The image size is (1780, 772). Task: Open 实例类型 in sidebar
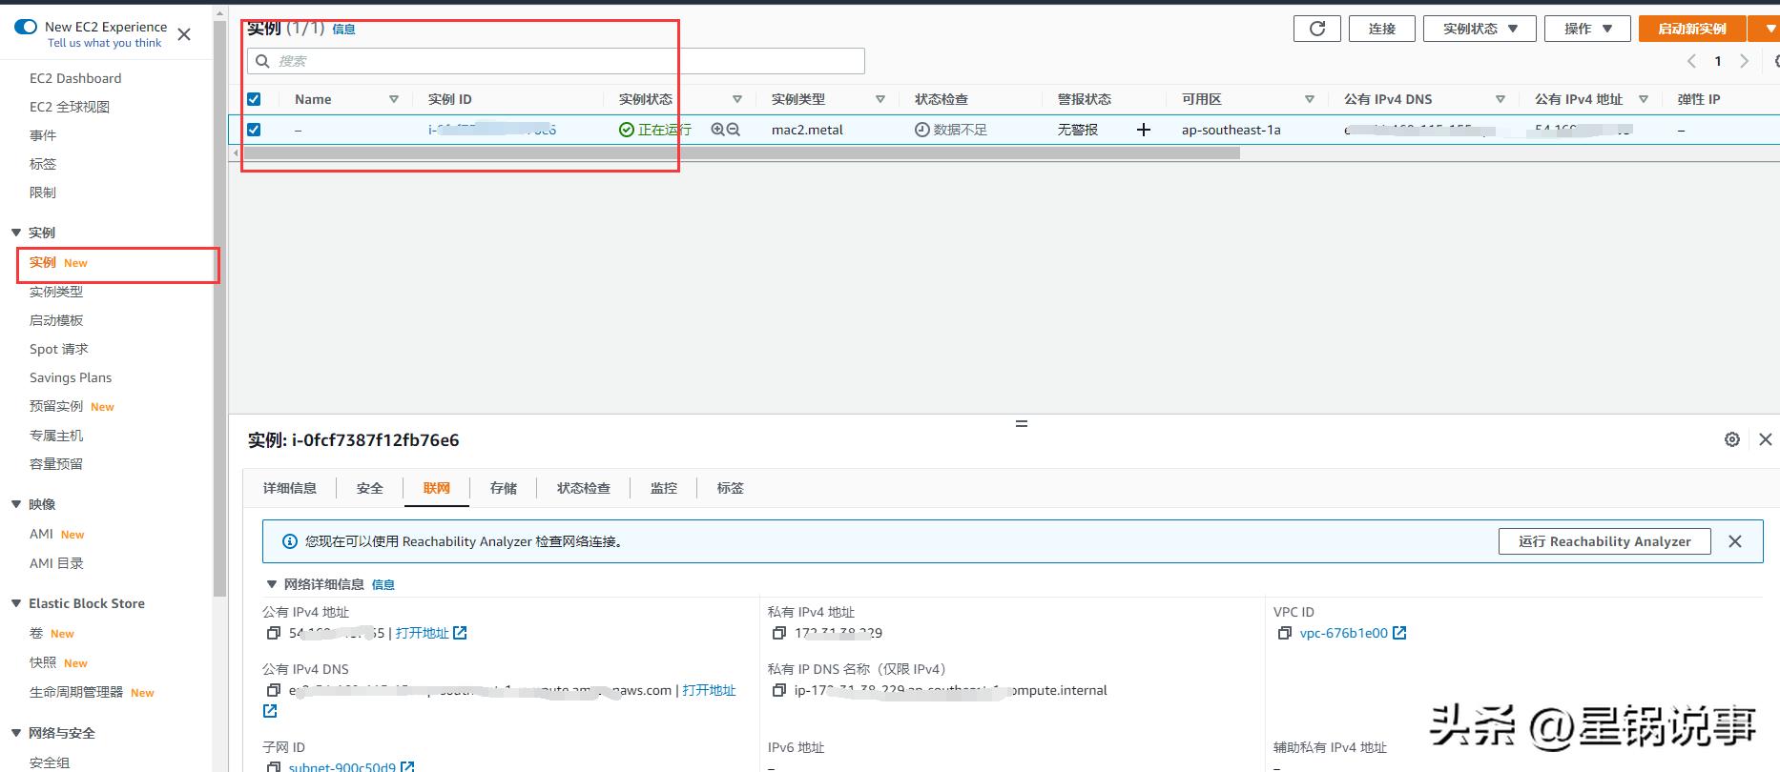point(56,292)
